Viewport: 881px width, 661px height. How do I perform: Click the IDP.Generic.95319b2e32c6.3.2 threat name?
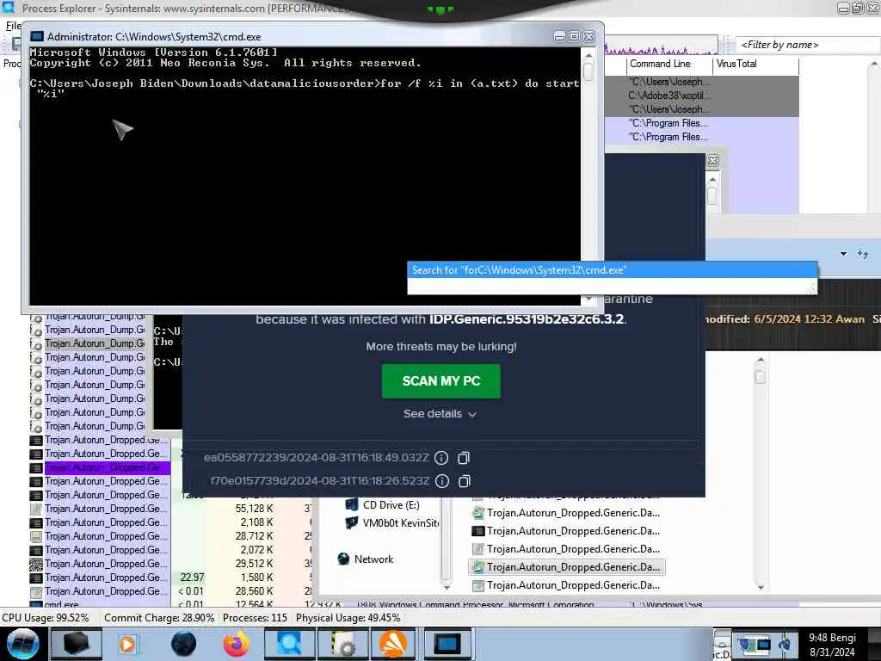[x=527, y=319]
